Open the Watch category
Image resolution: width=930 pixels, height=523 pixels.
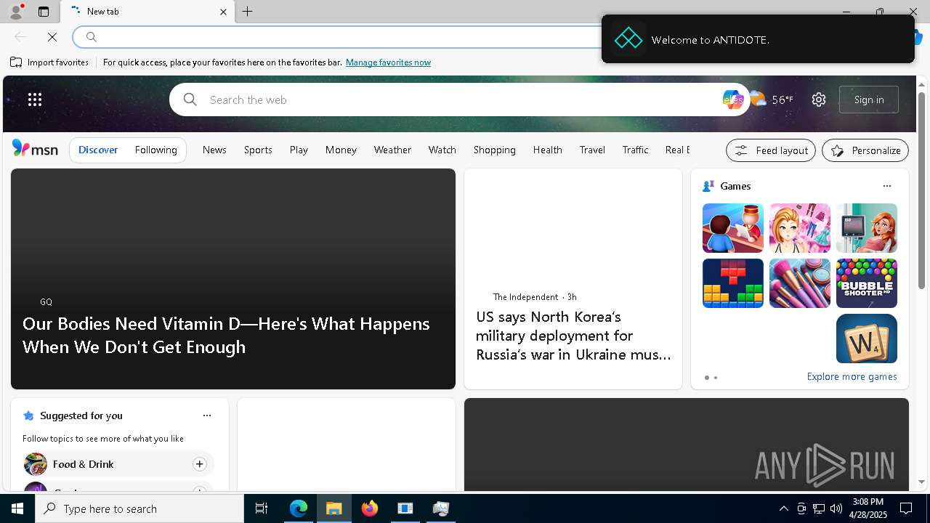442,150
